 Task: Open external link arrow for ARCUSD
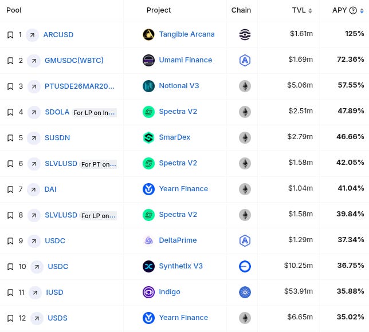tap(32, 35)
